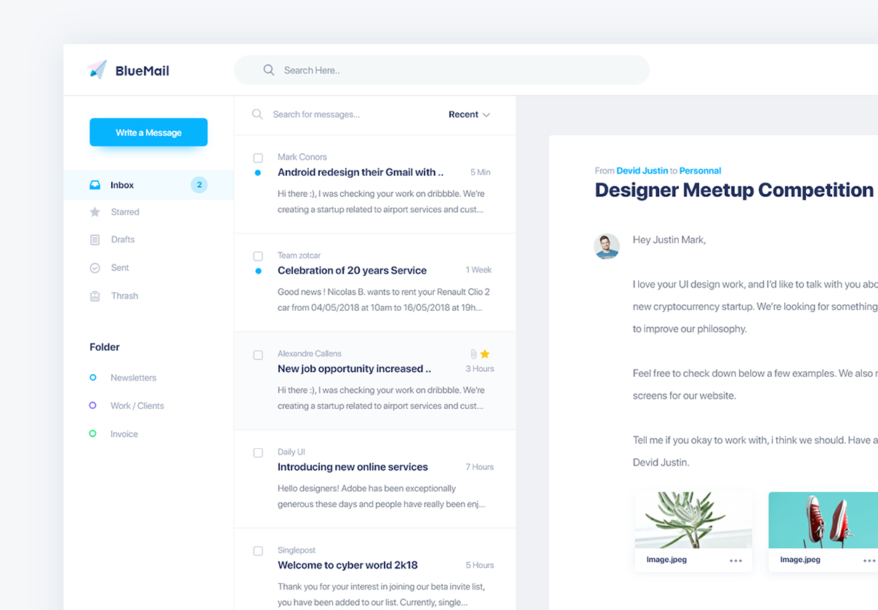Screen dimensions: 878x610
Task: Click the blue circle marker for Newsletters
Action: click(x=92, y=378)
